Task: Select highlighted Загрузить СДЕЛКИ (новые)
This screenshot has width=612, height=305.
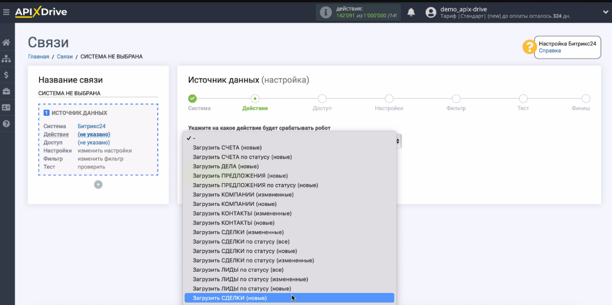Action: [x=289, y=298]
